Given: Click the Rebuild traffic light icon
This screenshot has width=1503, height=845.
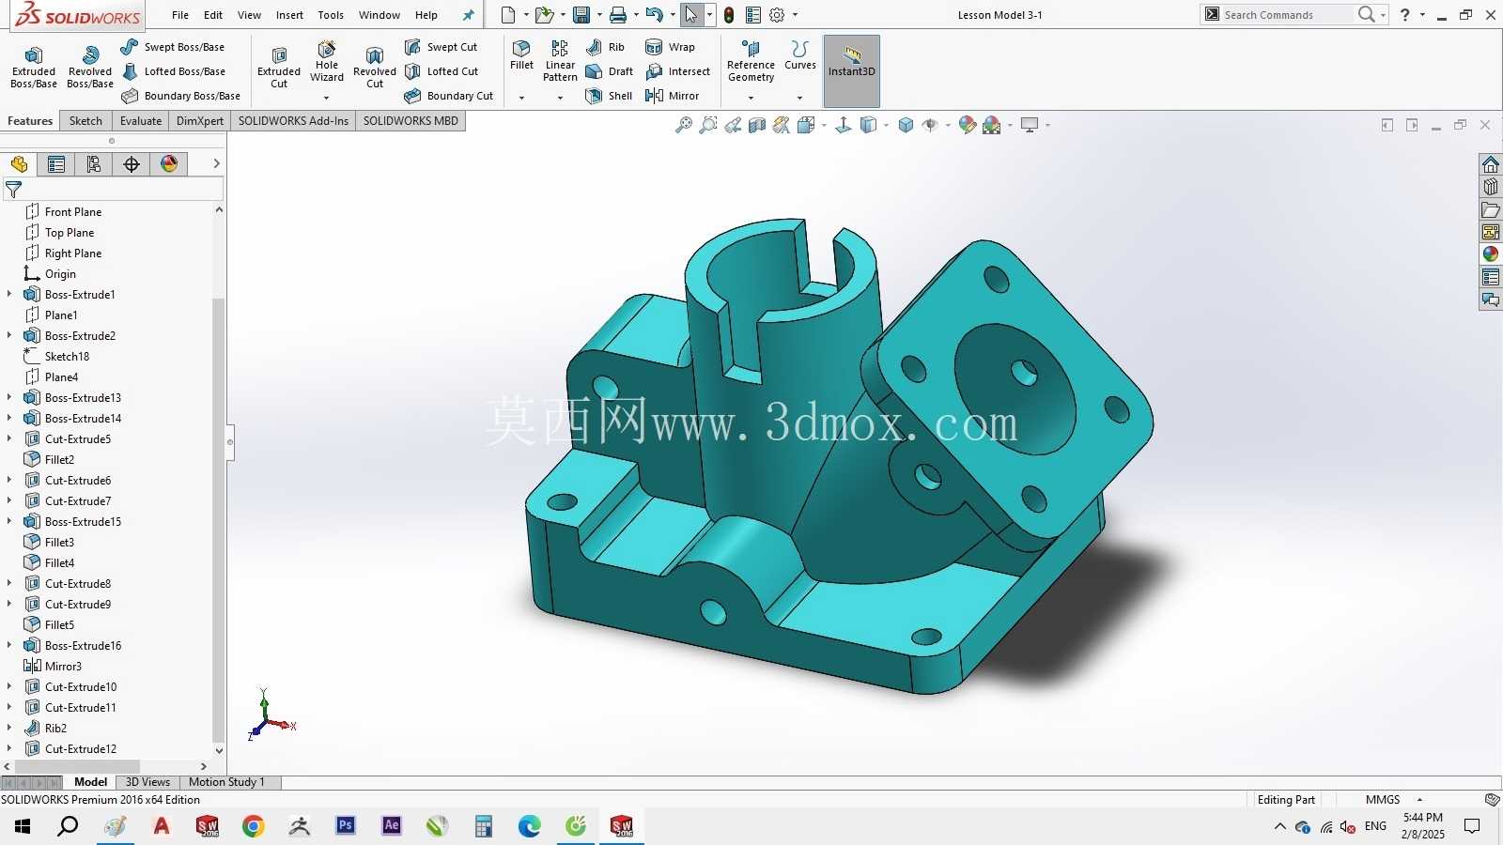Looking at the screenshot, I should (x=729, y=15).
